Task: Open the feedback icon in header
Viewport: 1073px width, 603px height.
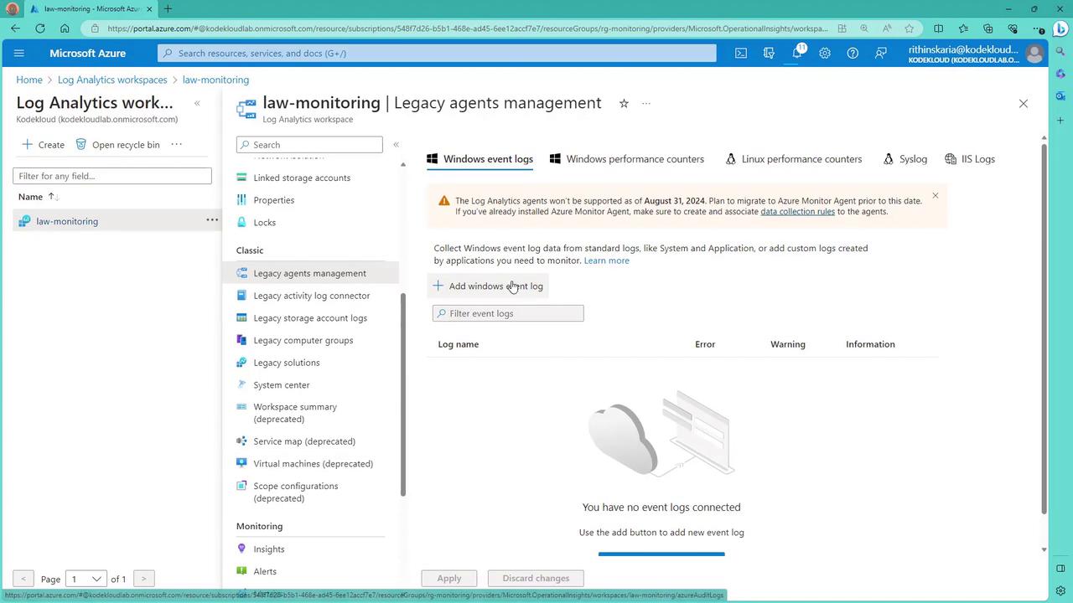Action: (880, 53)
